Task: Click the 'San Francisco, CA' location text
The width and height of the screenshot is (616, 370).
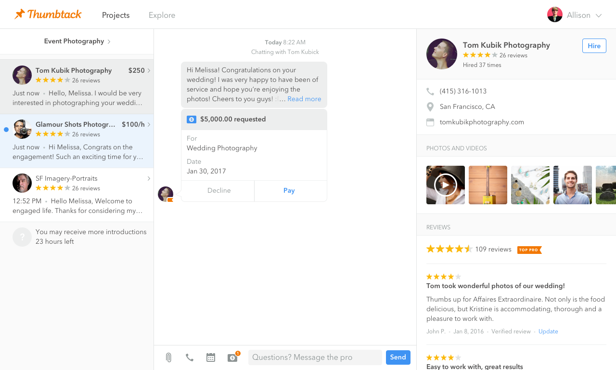Action: pos(467,106)
